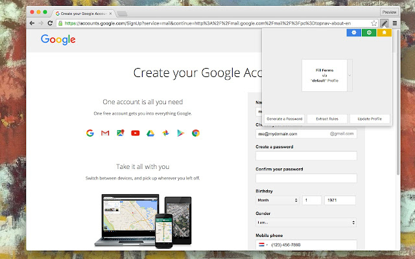Reload the page with refresh icon
Screen dimensions: 415x259
click(x=50, y=23)
